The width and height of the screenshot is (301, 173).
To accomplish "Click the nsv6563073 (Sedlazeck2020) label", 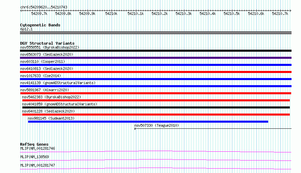I will pyautogui.click(x=47, y=54).
